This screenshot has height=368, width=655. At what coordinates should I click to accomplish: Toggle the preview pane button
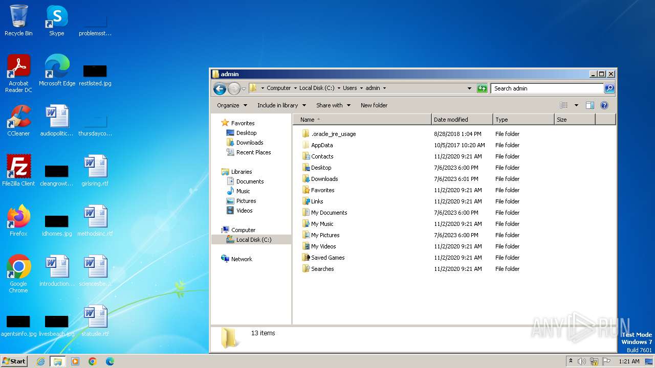point(590,105)
